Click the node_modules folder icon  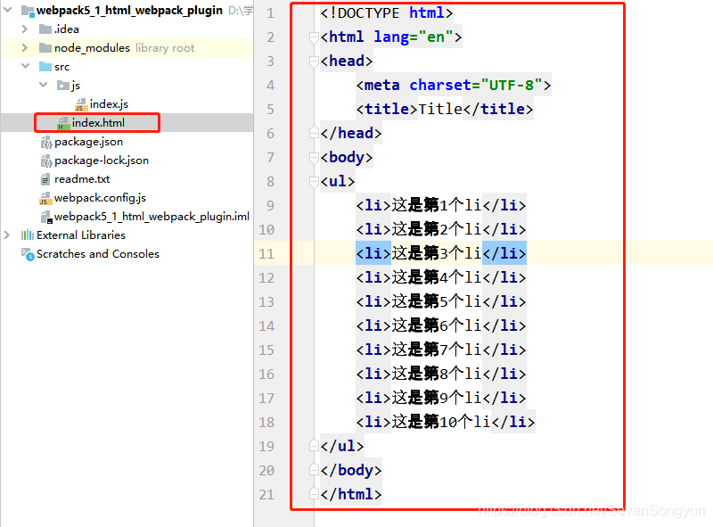(45, 48)
